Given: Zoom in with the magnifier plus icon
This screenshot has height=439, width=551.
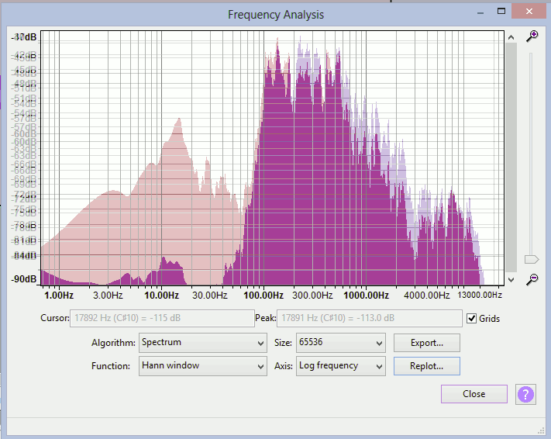Looking at the screenshot, I should (x=532, y=36).
